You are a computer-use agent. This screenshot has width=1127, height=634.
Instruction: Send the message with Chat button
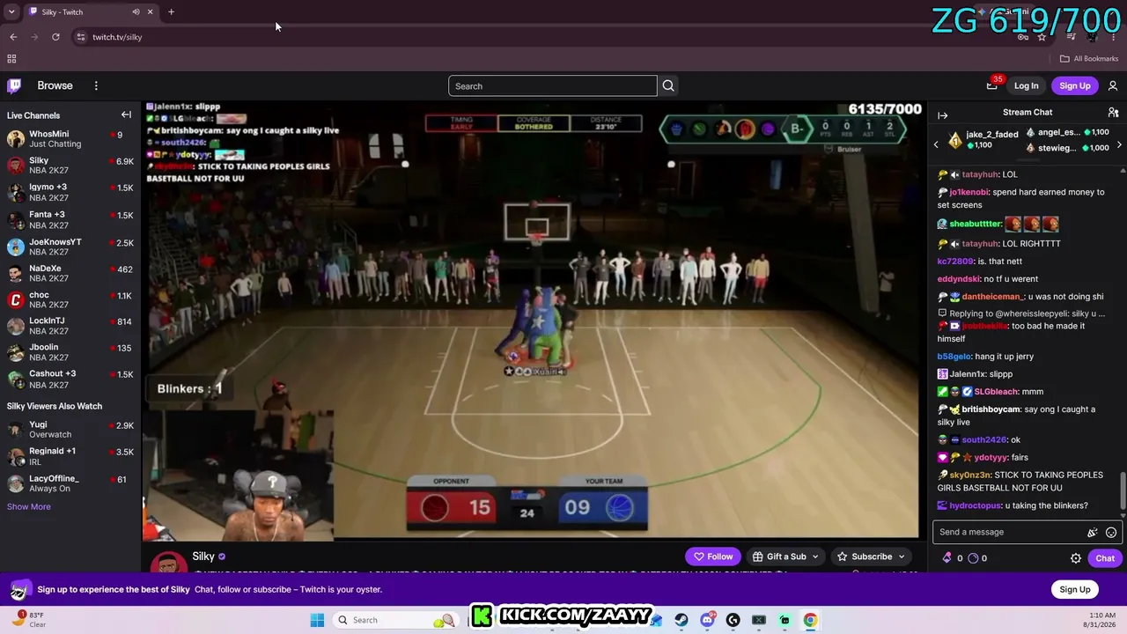[x=1105, y=558]
